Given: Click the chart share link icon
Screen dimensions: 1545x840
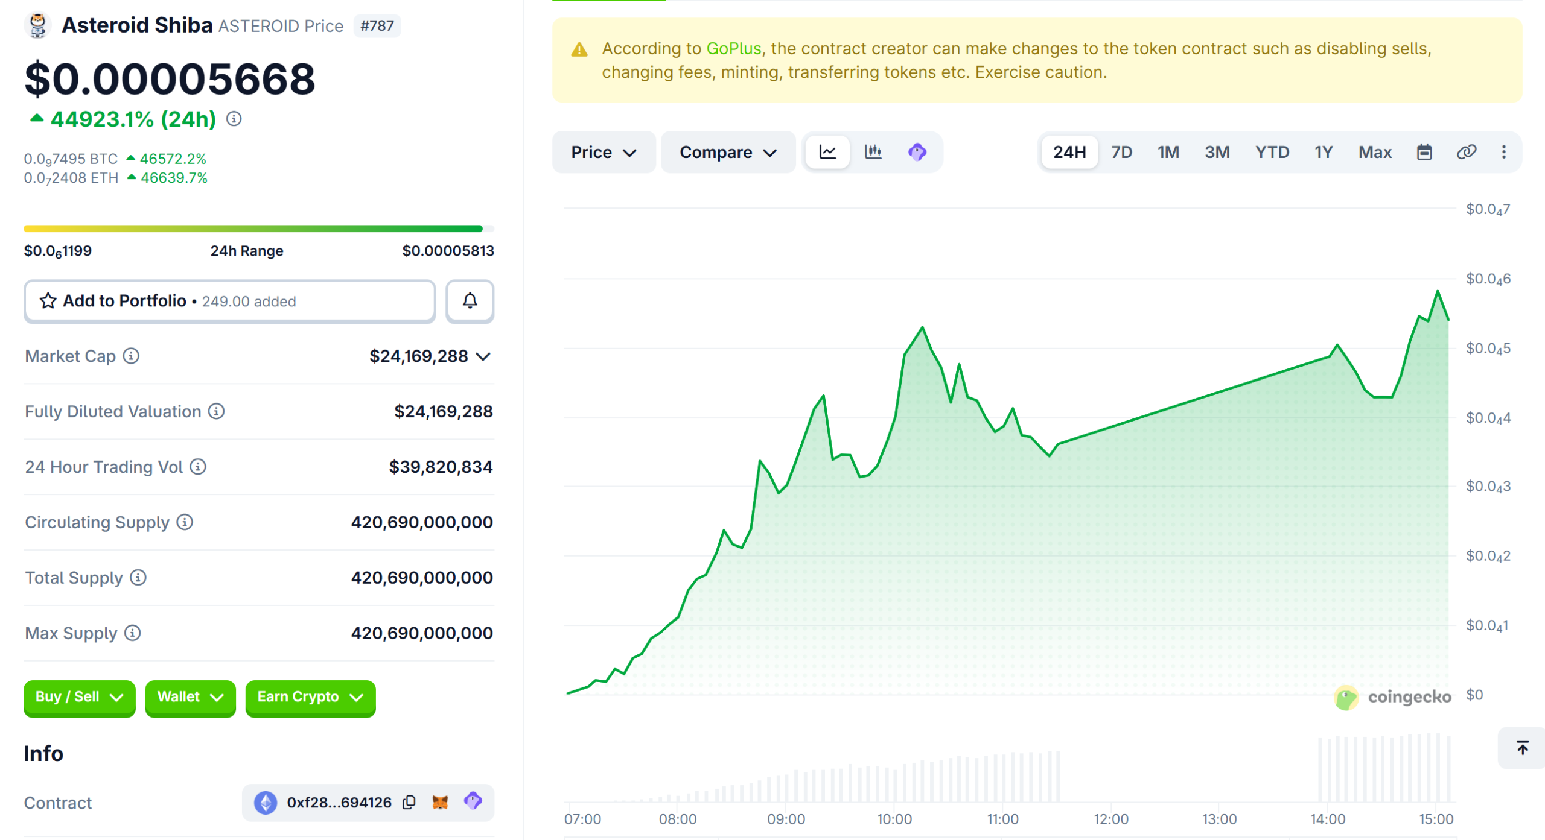Looking at the screenshot, I should tap(1465, 152).
